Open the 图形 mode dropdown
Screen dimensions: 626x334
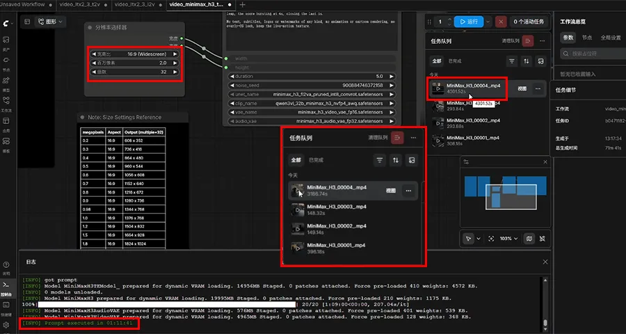[51, 22]
